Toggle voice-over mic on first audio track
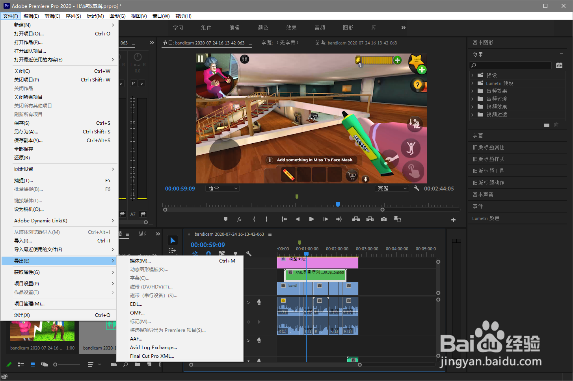Viewport: 573px width, 381px height. (259, 302)
